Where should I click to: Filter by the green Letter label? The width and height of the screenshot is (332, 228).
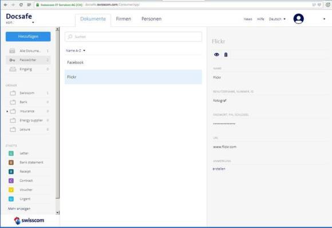click(11, 153)
